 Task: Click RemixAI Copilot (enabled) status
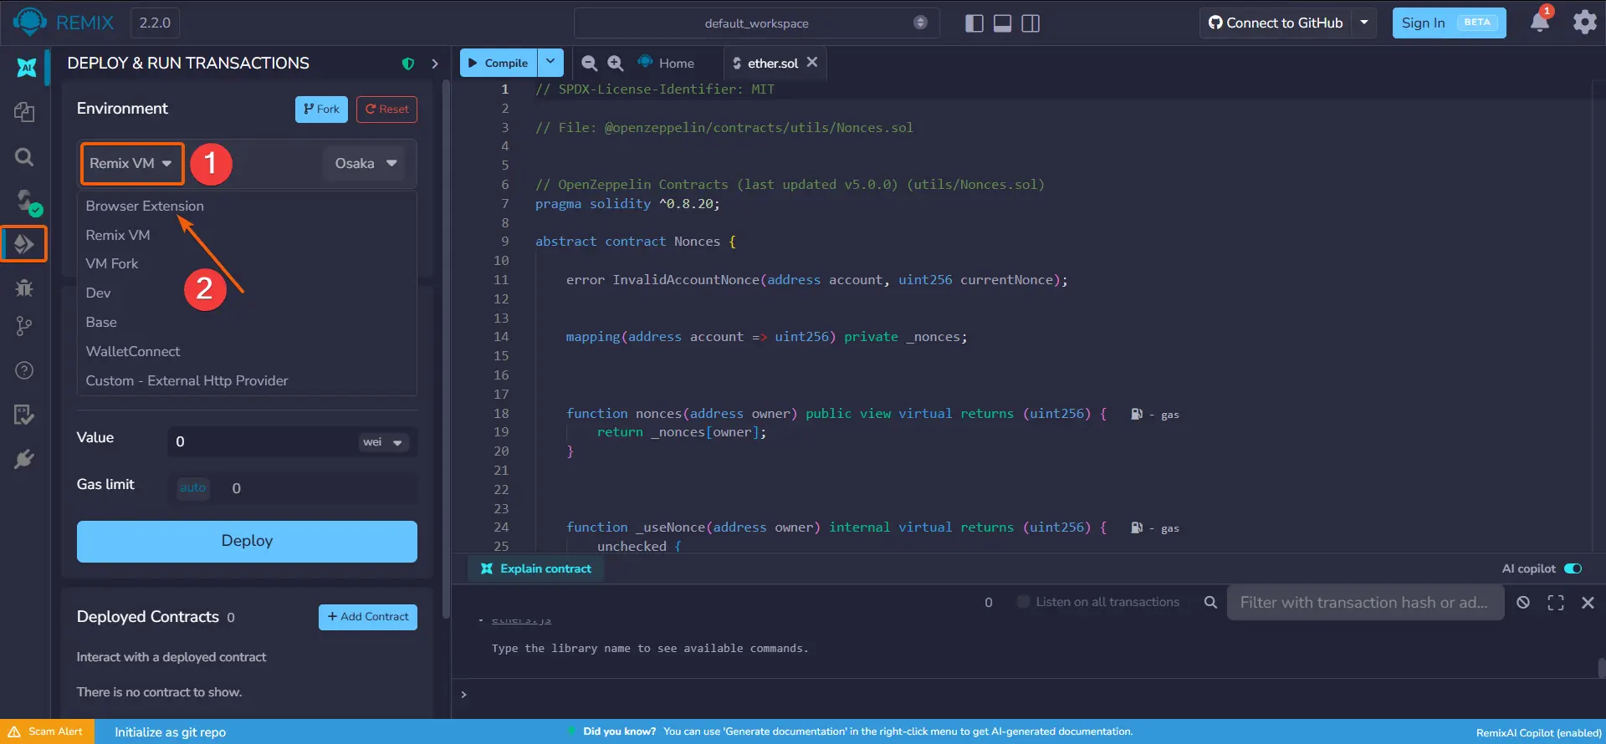[1538, 732]
